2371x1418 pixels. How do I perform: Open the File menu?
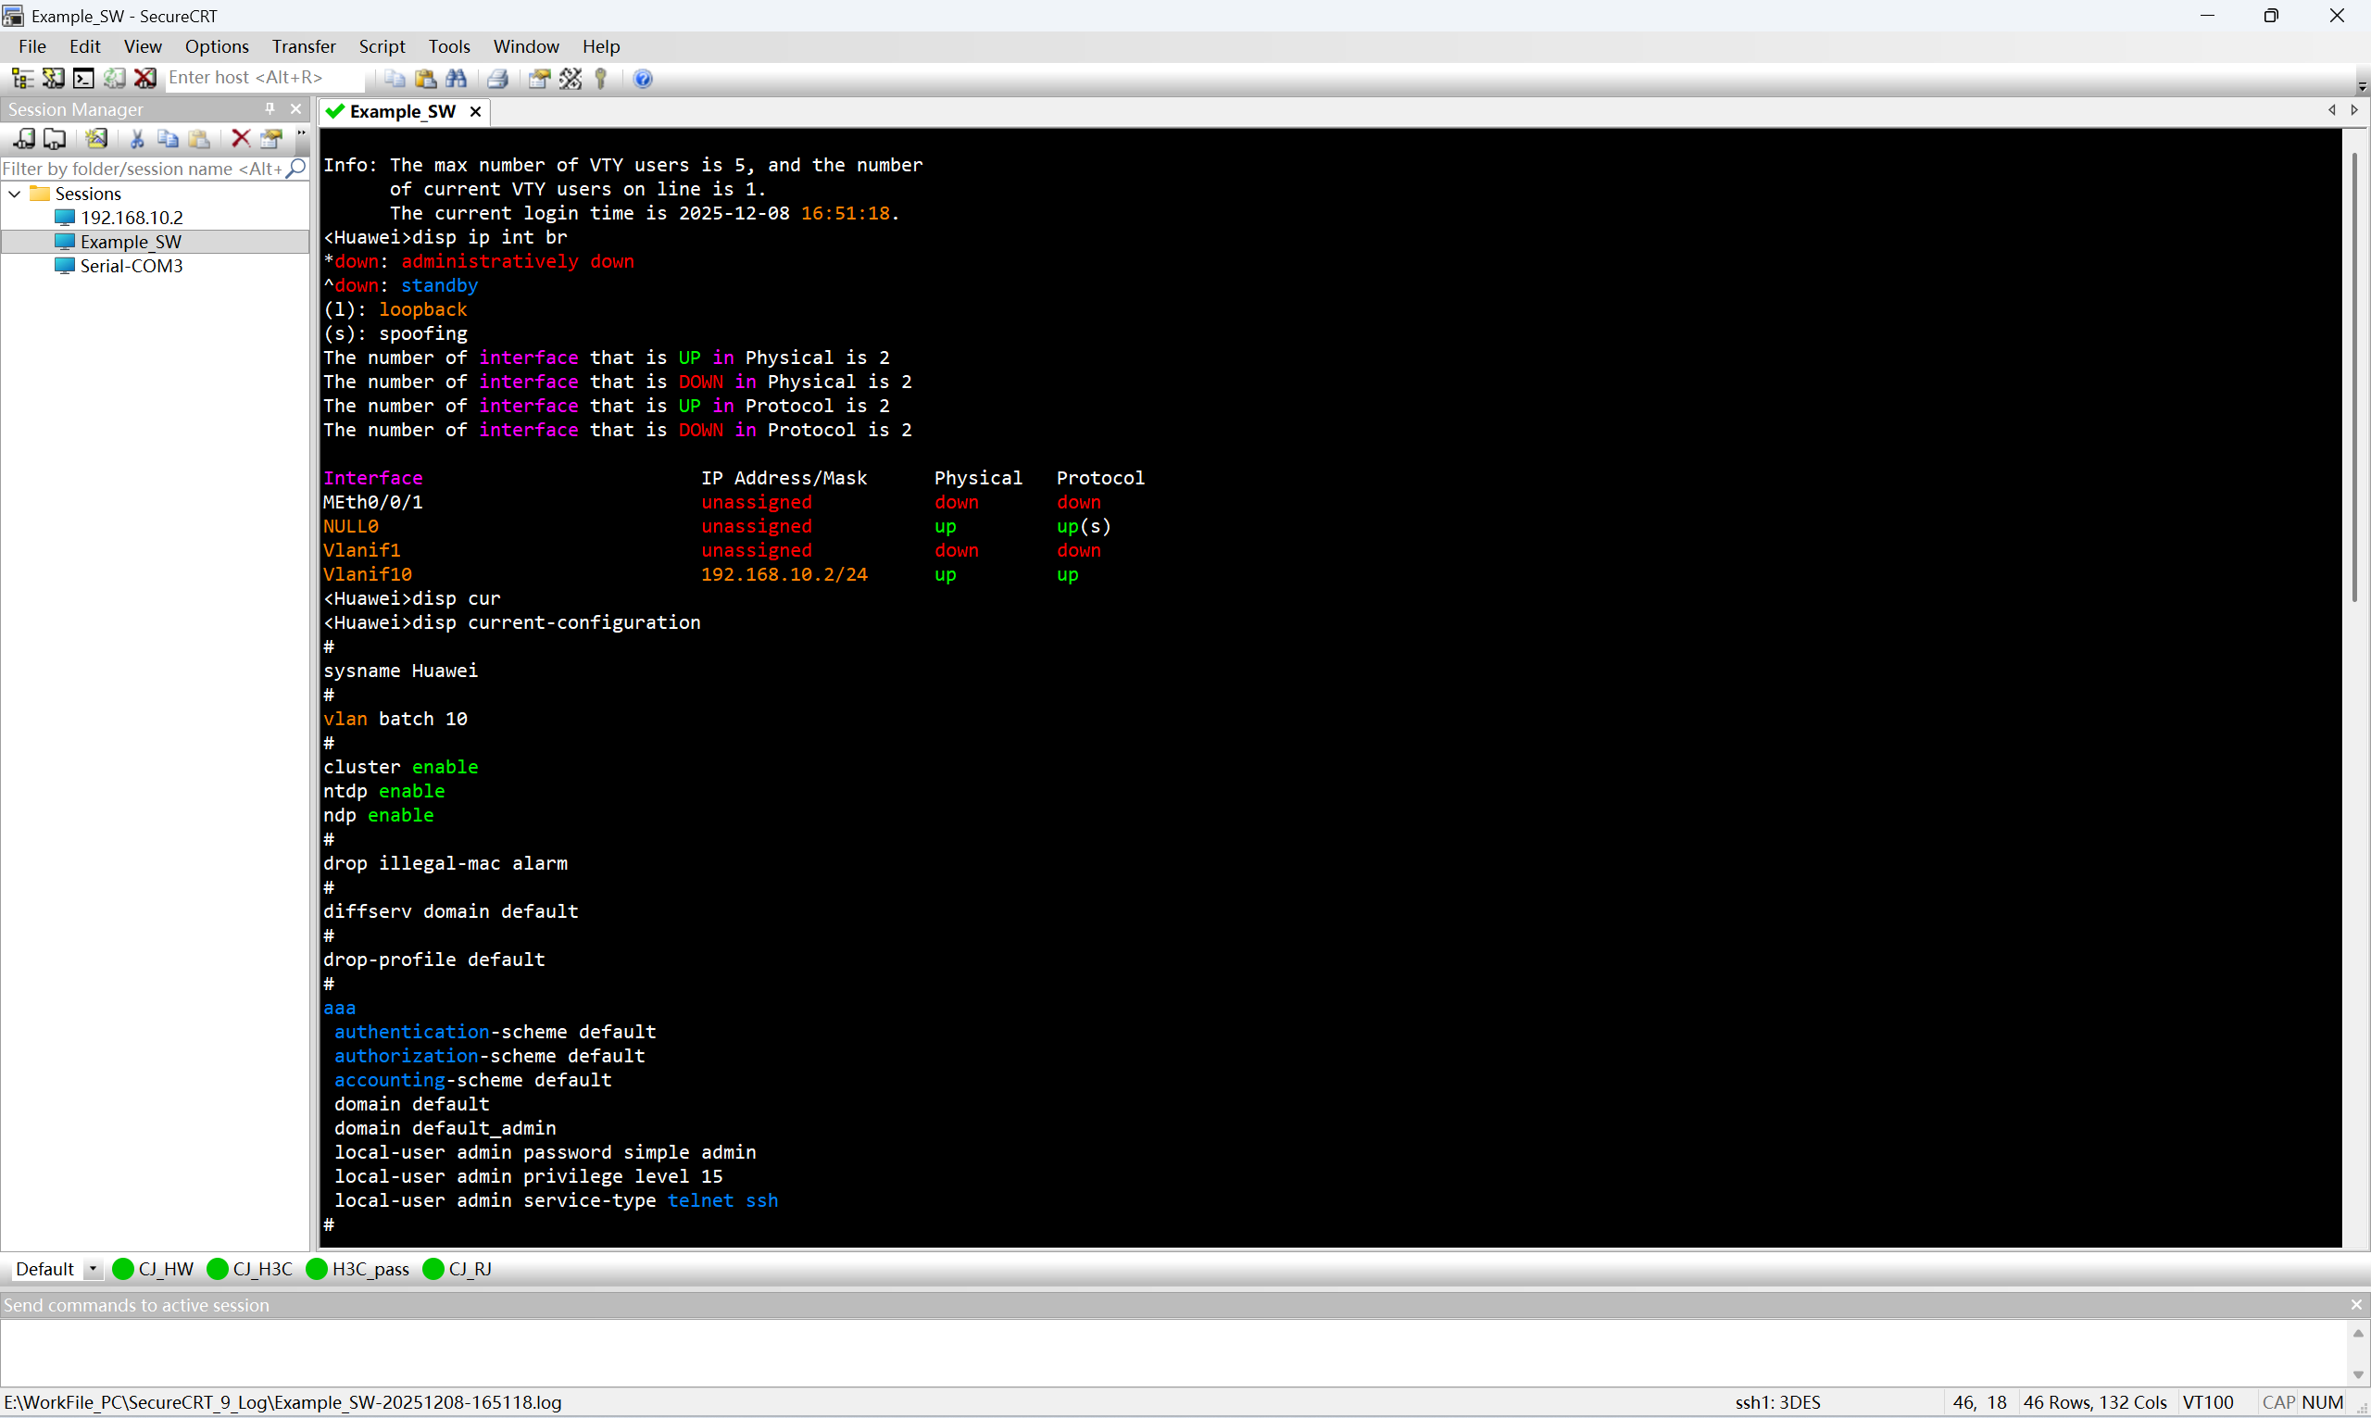tap(32, 46)
